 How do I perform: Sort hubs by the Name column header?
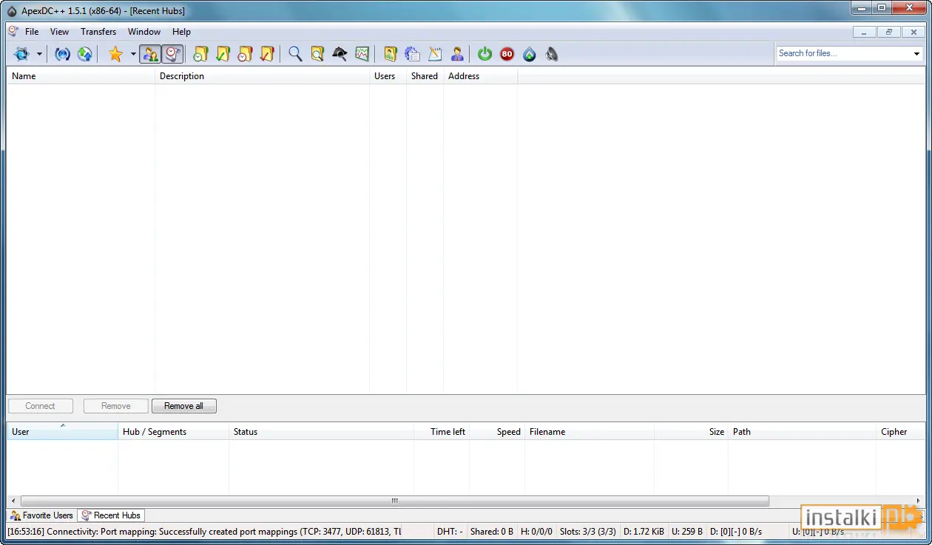pos(81,76)
